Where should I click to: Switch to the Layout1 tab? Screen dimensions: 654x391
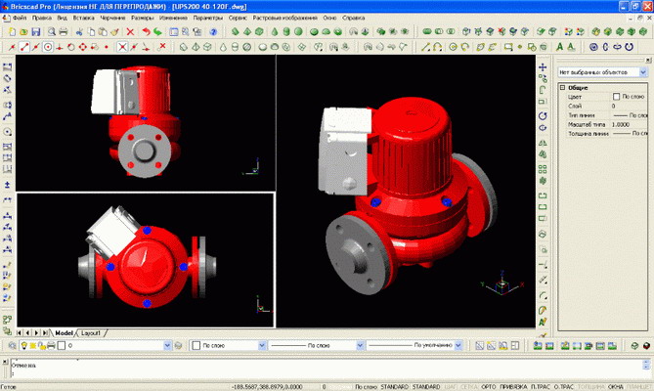point(91,333)
